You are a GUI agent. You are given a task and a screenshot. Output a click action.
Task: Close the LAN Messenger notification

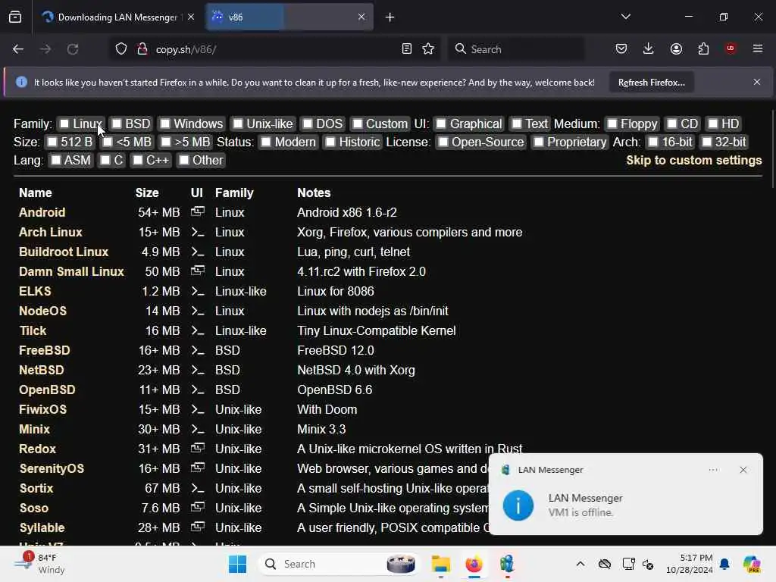point(743,470)
